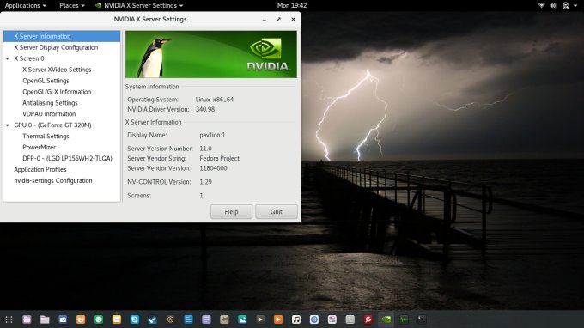The height and width of the screenshot is (328, 584).
Task: Open the dark circle-A dock icon
Action: pos(171,319)
